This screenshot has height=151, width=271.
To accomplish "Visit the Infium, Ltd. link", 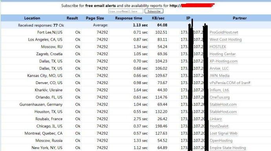I will 220,90.
